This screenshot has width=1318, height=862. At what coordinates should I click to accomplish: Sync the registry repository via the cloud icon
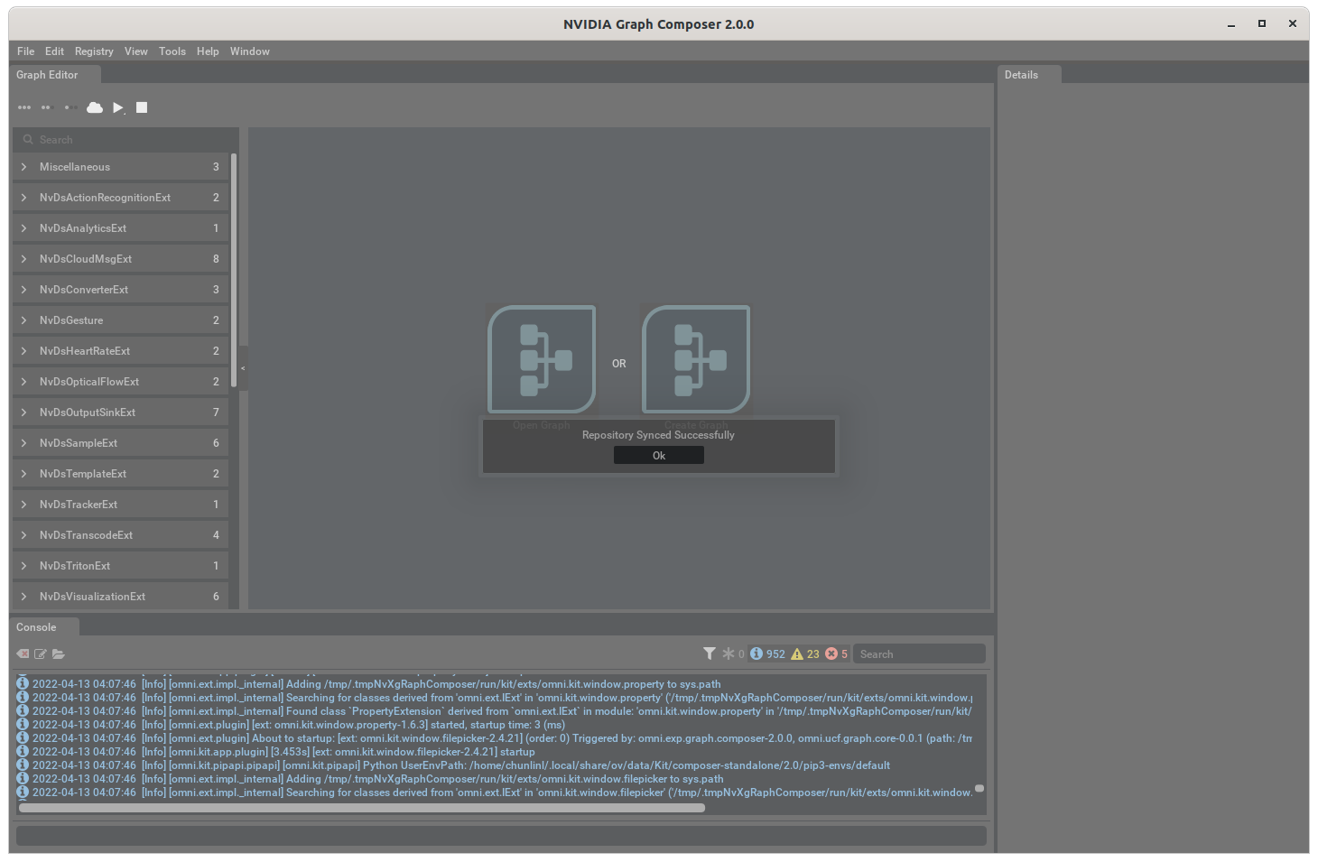[x=94, y=107]
